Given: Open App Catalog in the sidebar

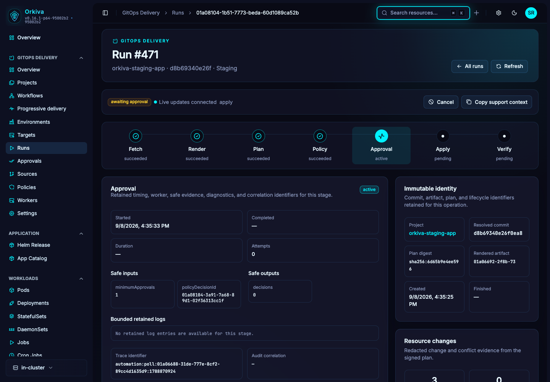Looking at the screenshot, I should click(46, 259).
